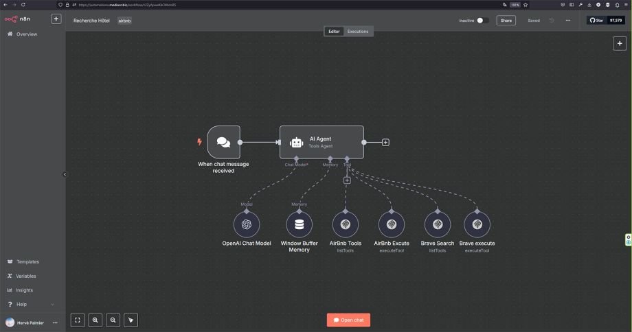Open browser downloads icon

click(x=589, y=5)
